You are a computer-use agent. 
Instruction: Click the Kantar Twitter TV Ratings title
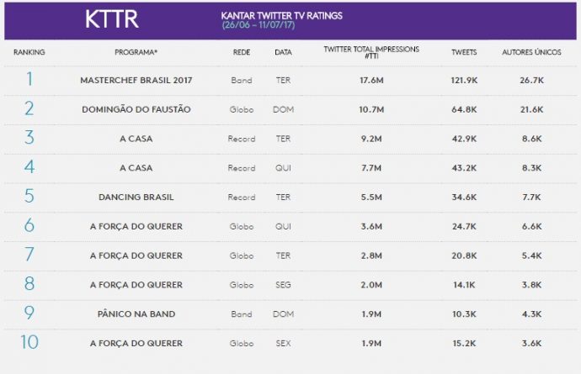[281, 15]
